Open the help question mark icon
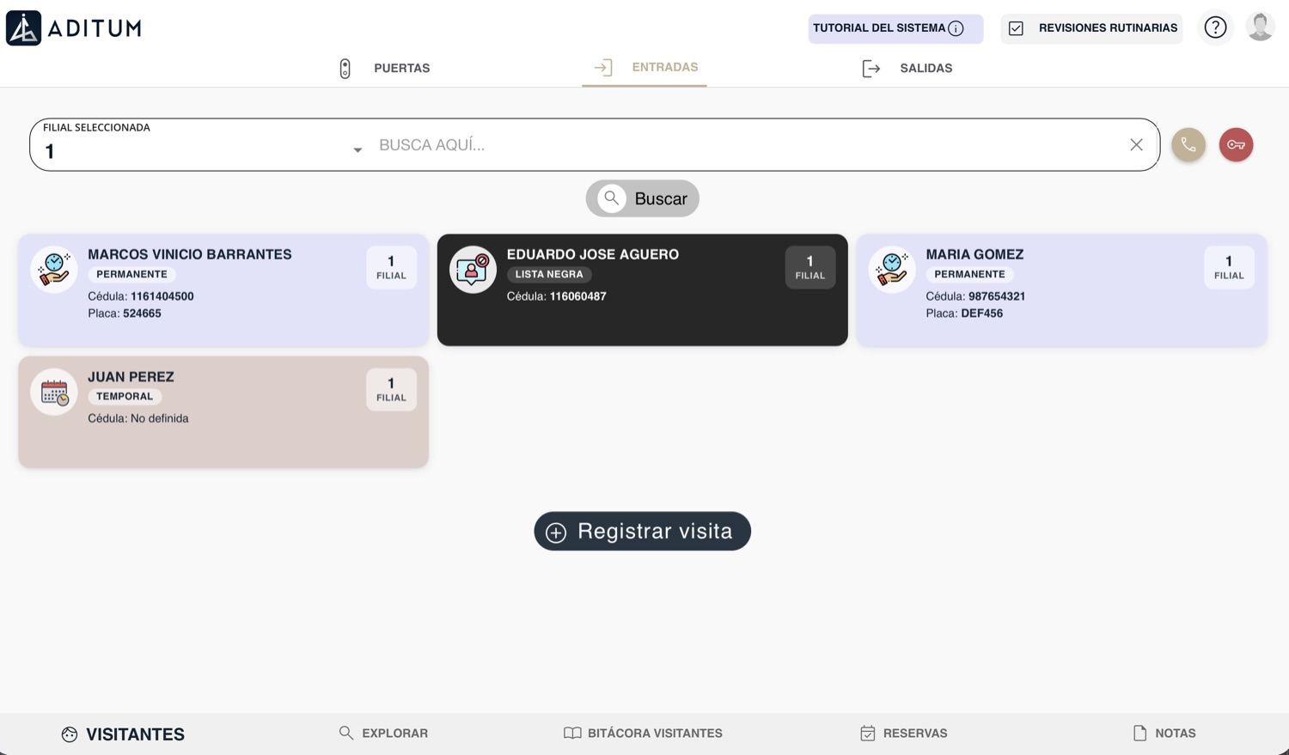The image size is (1289, 755). [1215, 27]
